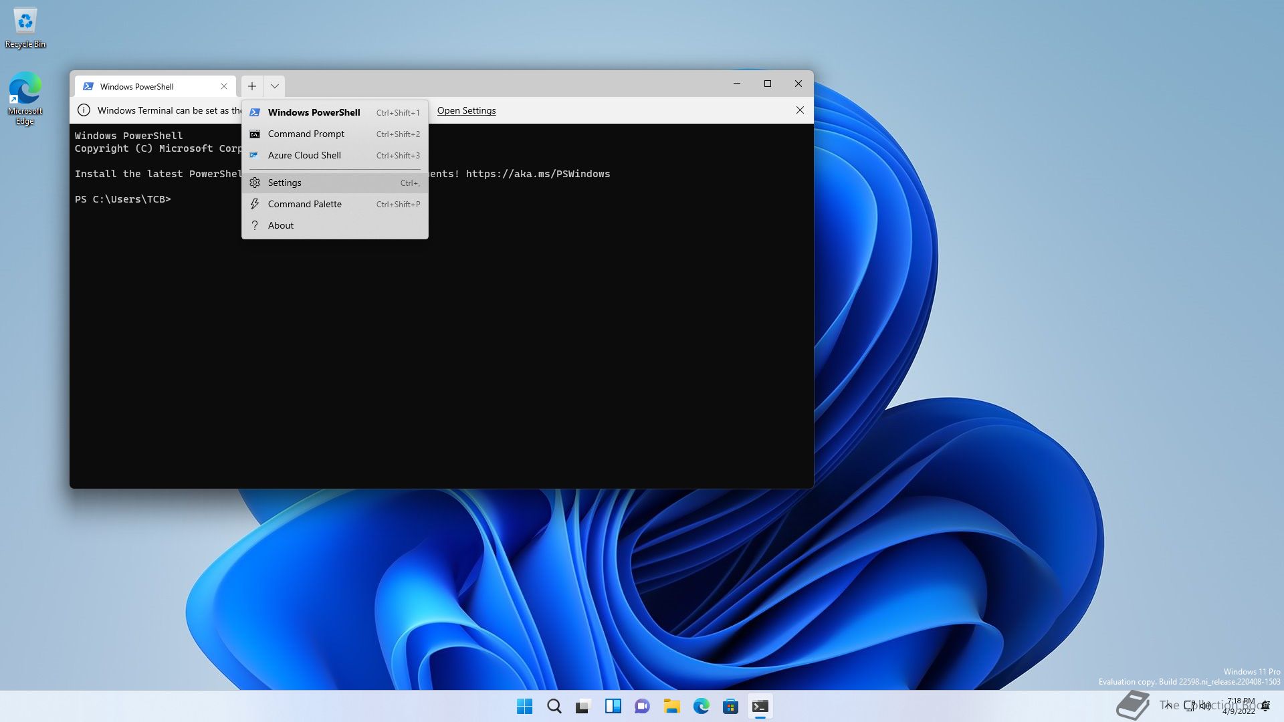Select the Windows PowerShell tab
1284x722 pixels.
point(155,86)
